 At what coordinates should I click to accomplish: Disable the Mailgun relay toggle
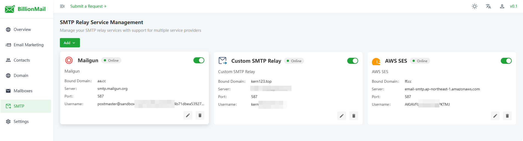(199, 60)
